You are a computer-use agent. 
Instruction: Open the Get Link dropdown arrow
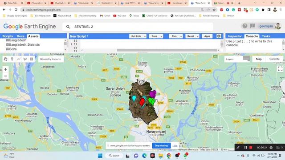click(145, 36)
